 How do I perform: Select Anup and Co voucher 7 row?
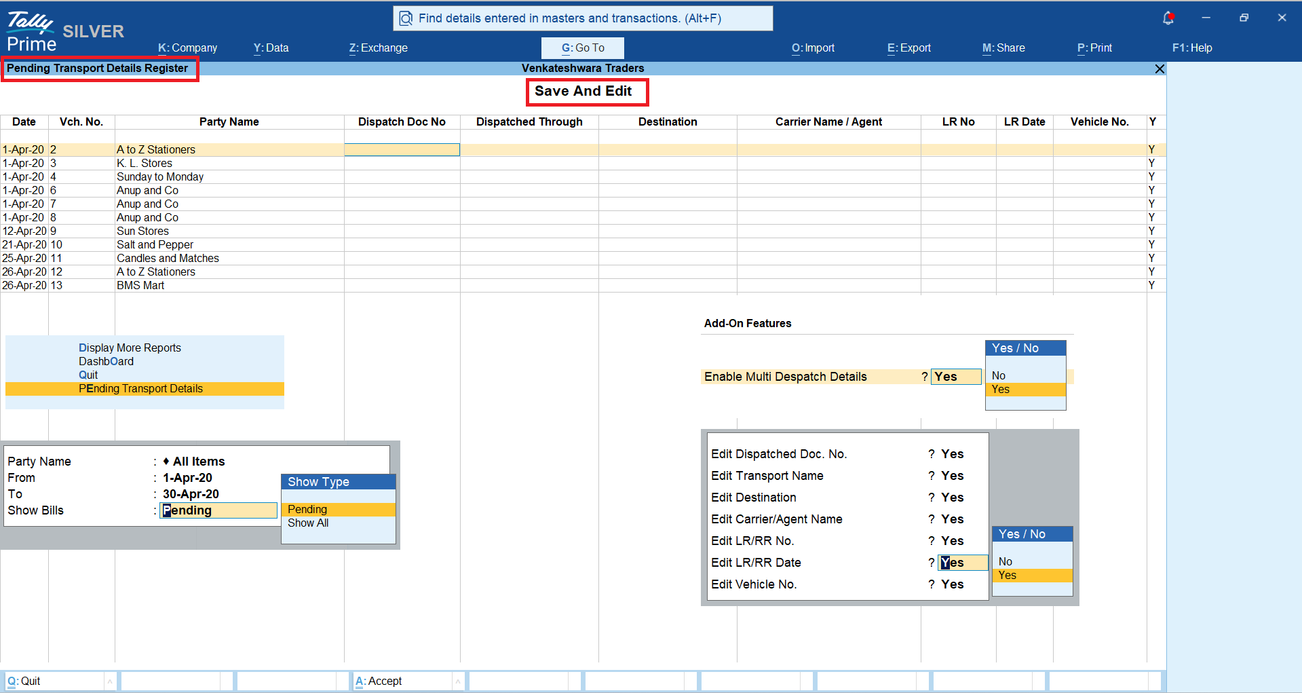[583, 204]
